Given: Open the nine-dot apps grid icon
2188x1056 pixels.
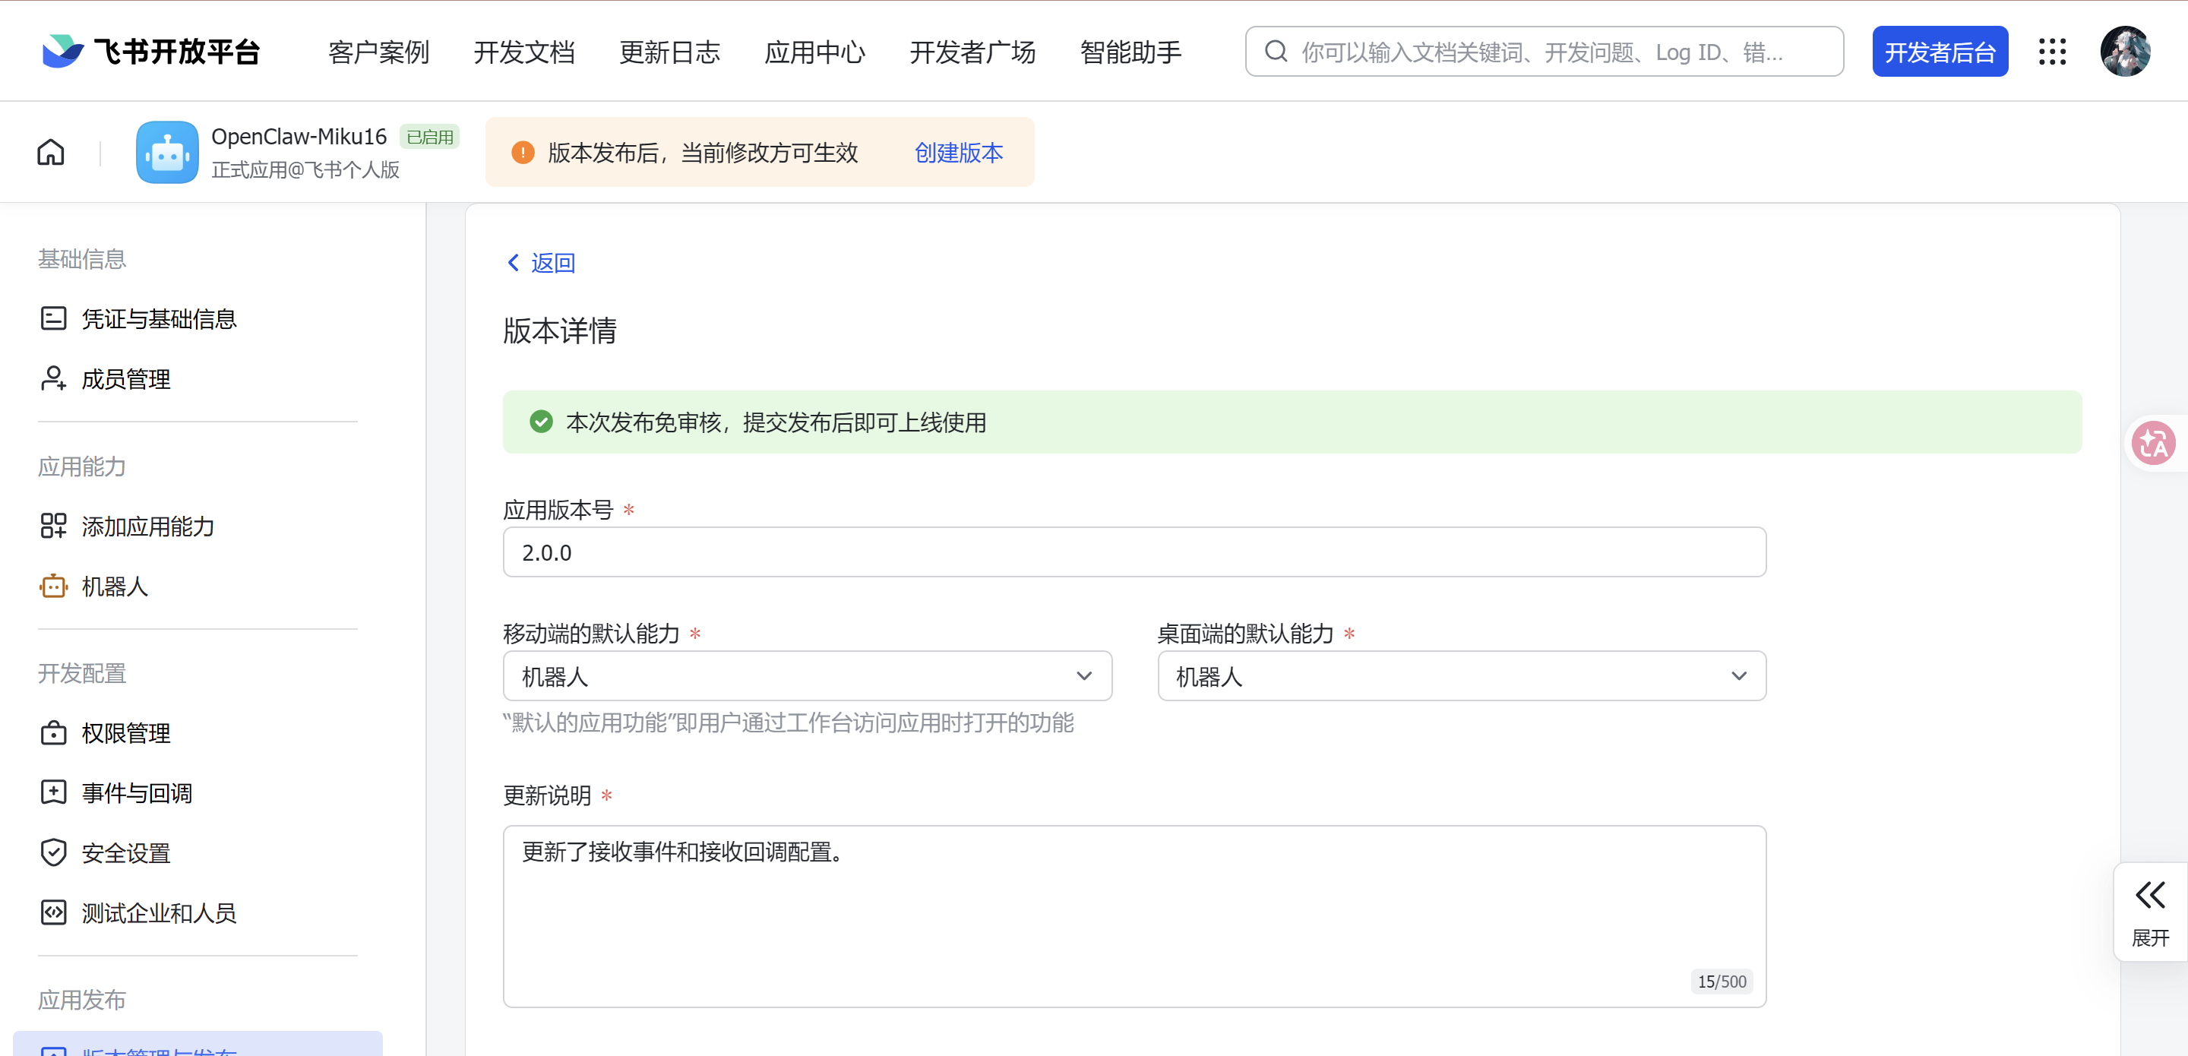Looking at the screenshot, I should pyautogui.click(x=2052, y=52).
